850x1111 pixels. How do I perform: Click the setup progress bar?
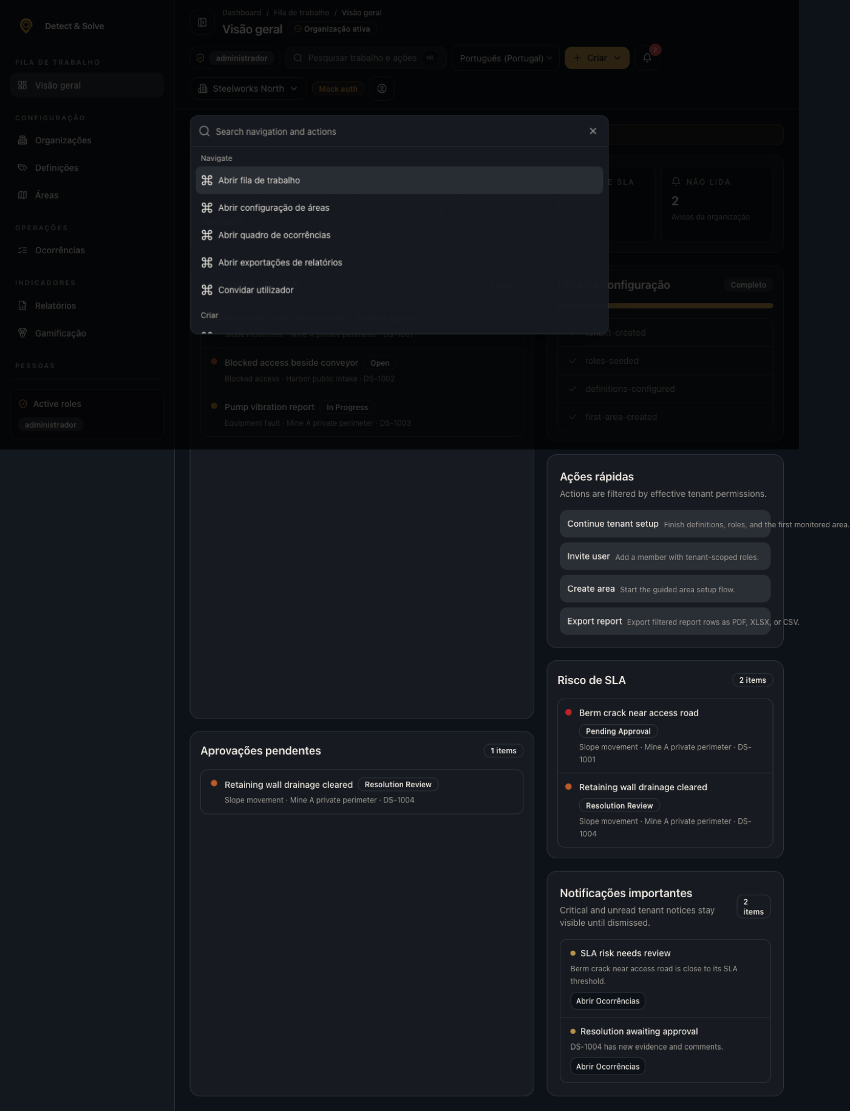coord(665,306)
